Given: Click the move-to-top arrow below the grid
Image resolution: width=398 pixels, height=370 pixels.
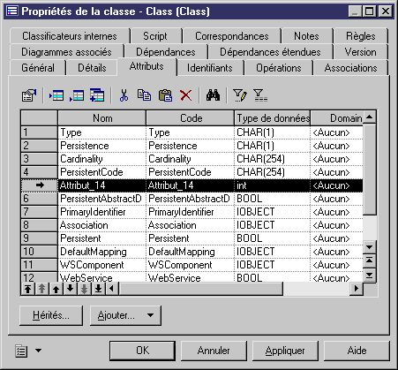Looking at the screenshot, I should click(28, 289).
